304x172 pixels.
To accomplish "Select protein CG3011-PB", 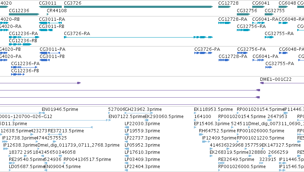I will [x=52, y=56].
